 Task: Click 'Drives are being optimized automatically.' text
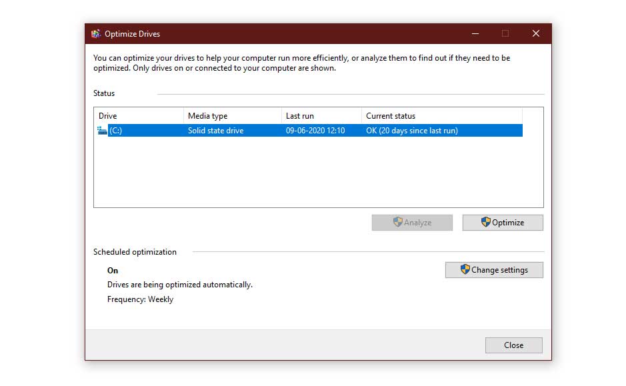179,285
